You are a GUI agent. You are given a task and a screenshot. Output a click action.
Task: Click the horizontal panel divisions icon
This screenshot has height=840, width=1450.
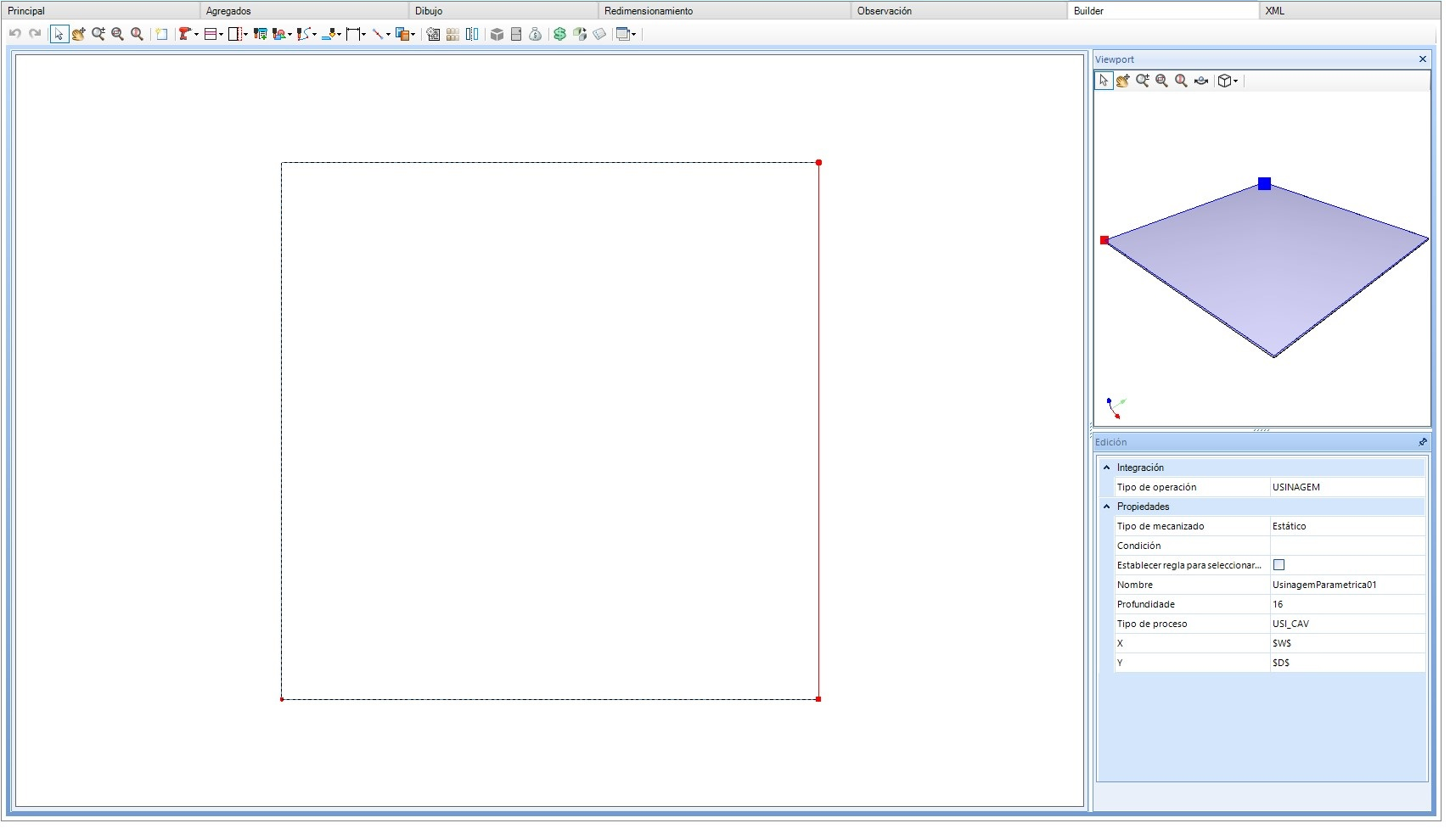(x=211, y=34)
